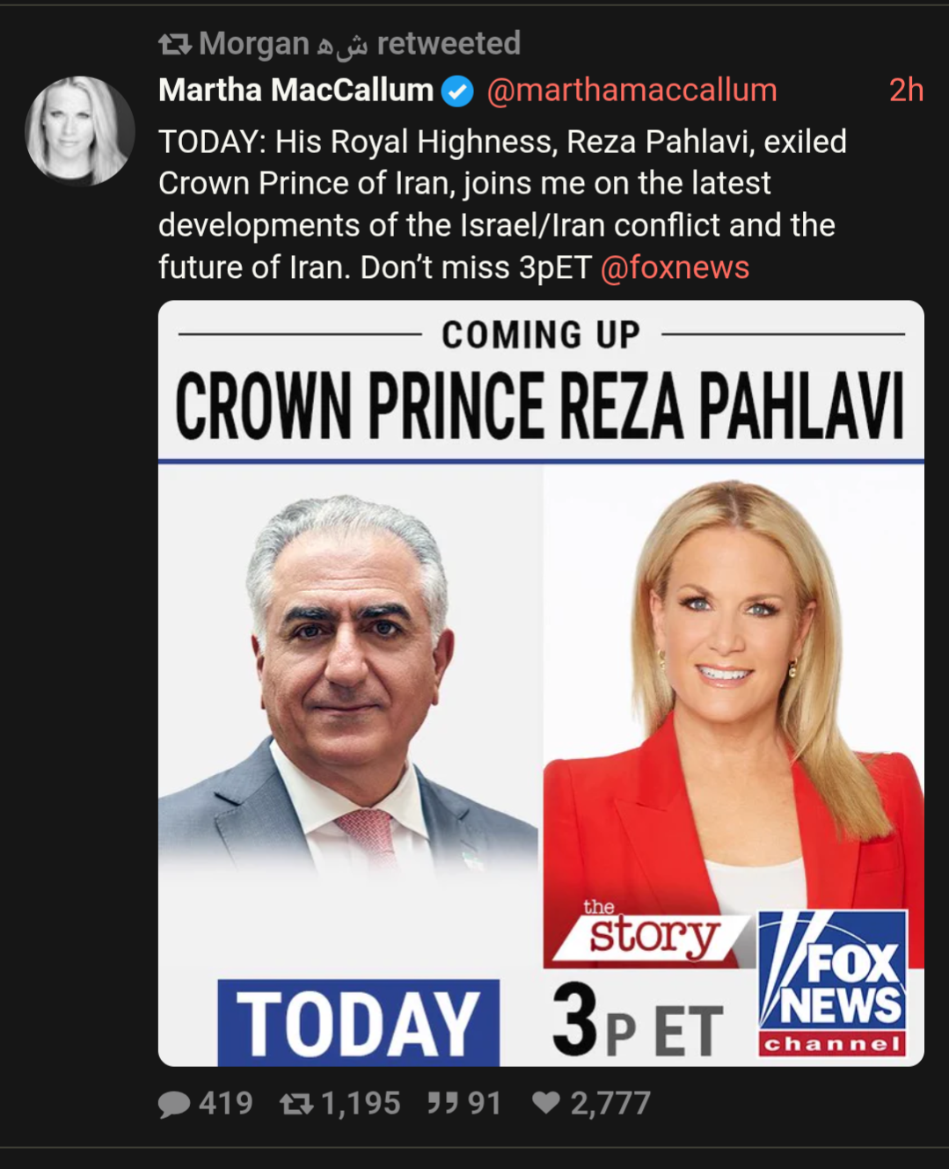
Task: Click the 2,777 likes count
Action: pos(610,1103)
